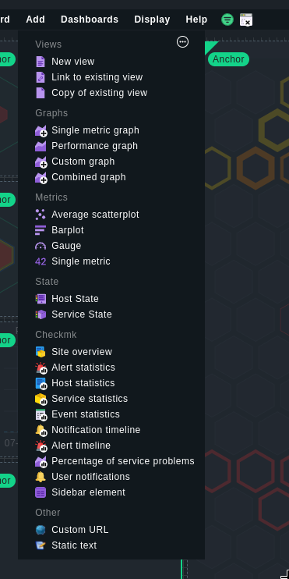Click the Custom URL globe icon
Viewport: 289px width, 579px height.
(41, 530)
